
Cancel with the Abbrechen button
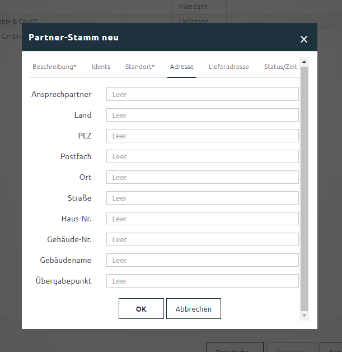coord(194,309)
